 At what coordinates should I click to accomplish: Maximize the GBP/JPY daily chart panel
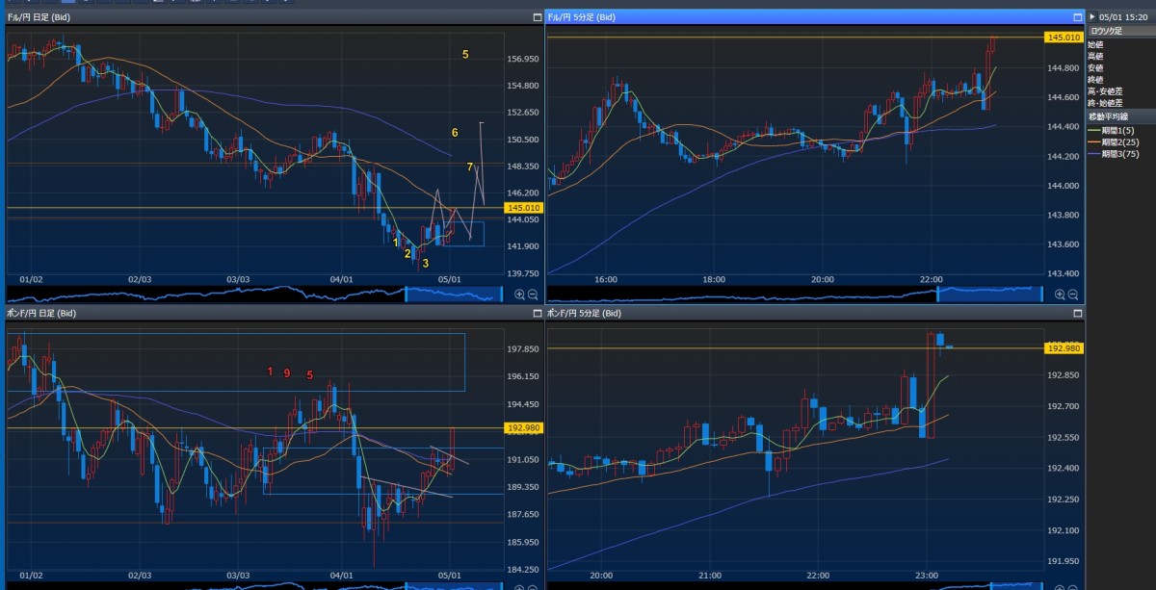point(538,314)
